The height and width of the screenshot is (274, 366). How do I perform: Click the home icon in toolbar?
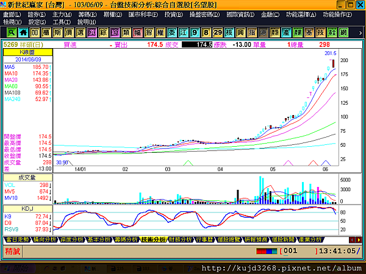(23, 32)
